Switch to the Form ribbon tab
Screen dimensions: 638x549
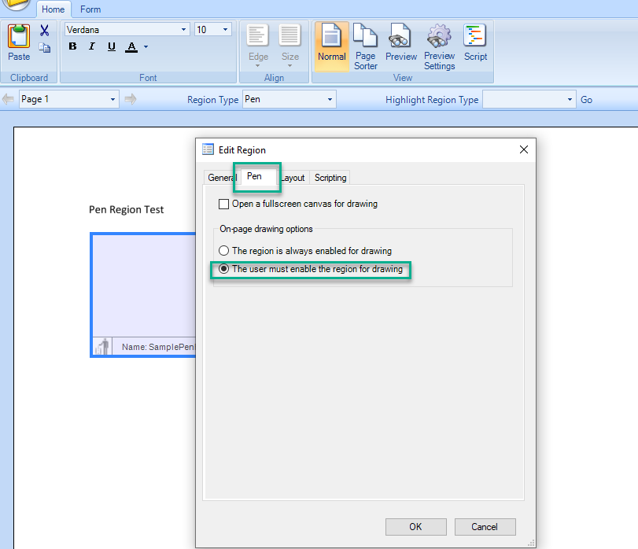[90, 9]
